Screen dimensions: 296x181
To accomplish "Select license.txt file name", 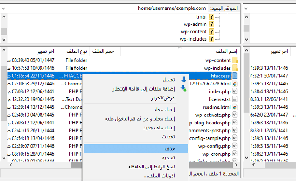I will [220, 99].
